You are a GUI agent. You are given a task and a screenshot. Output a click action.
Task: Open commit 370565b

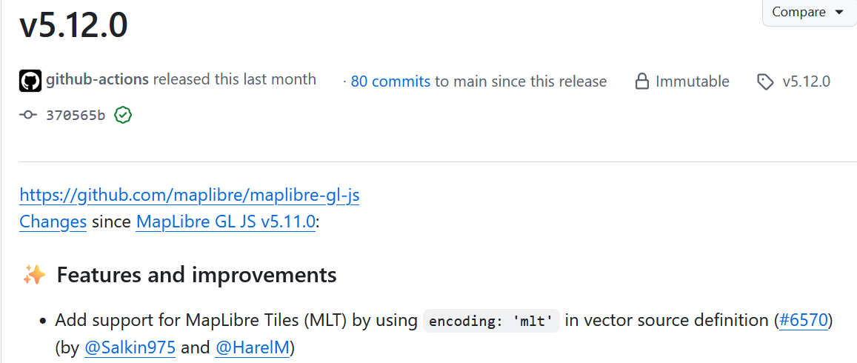pos(76,115)
